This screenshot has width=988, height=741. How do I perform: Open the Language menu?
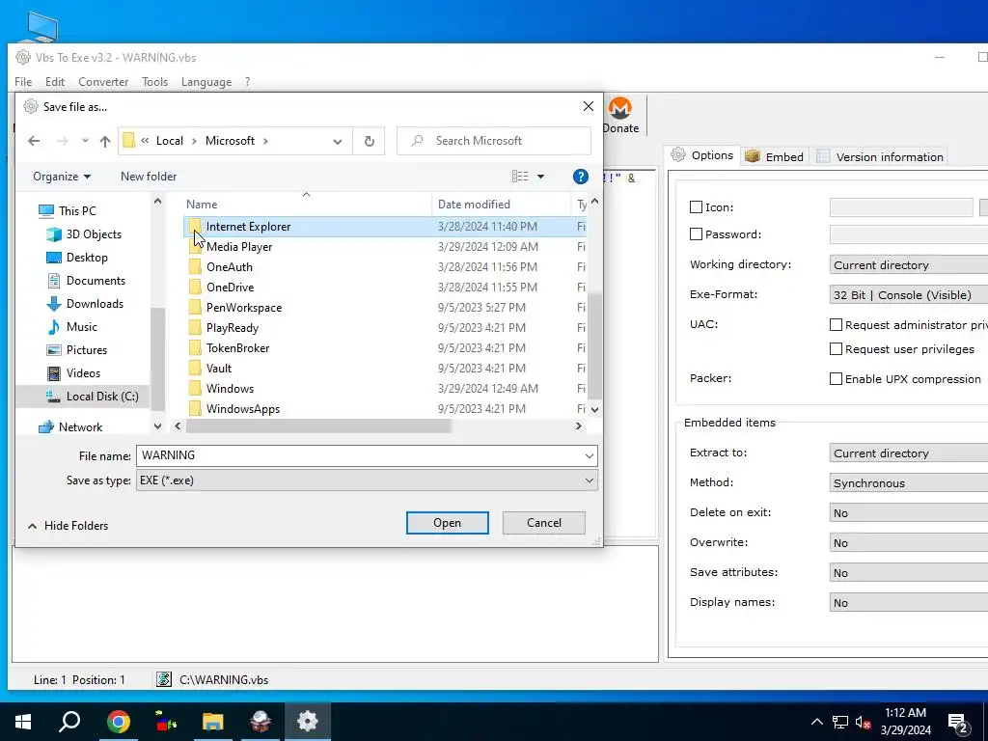[x=206, y=82]
